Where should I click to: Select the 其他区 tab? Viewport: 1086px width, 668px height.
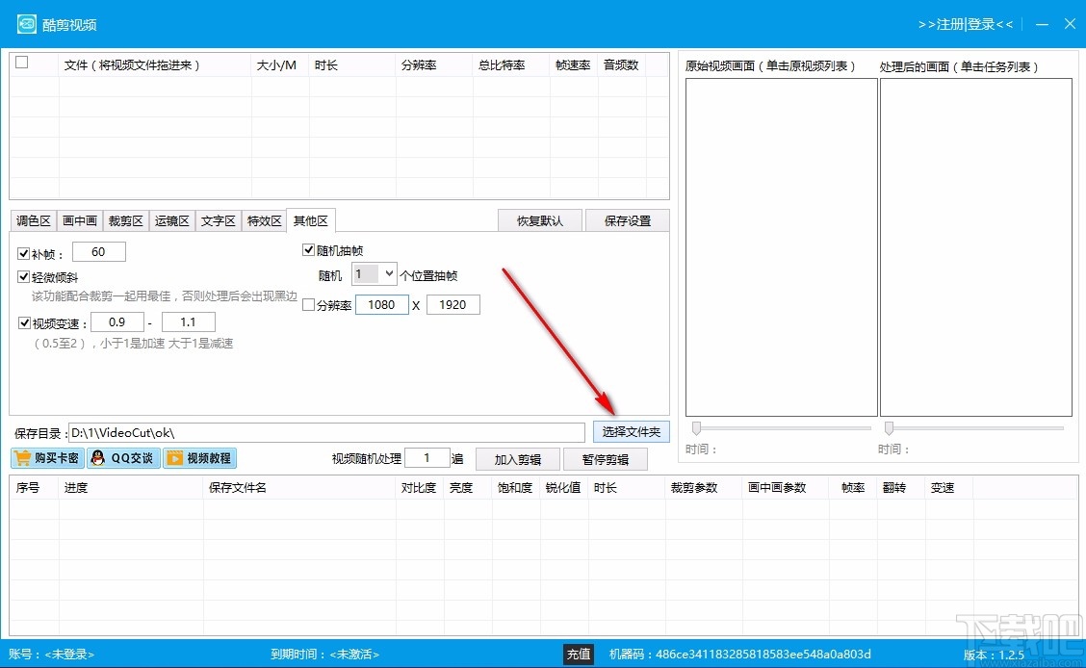click(311, 220)
